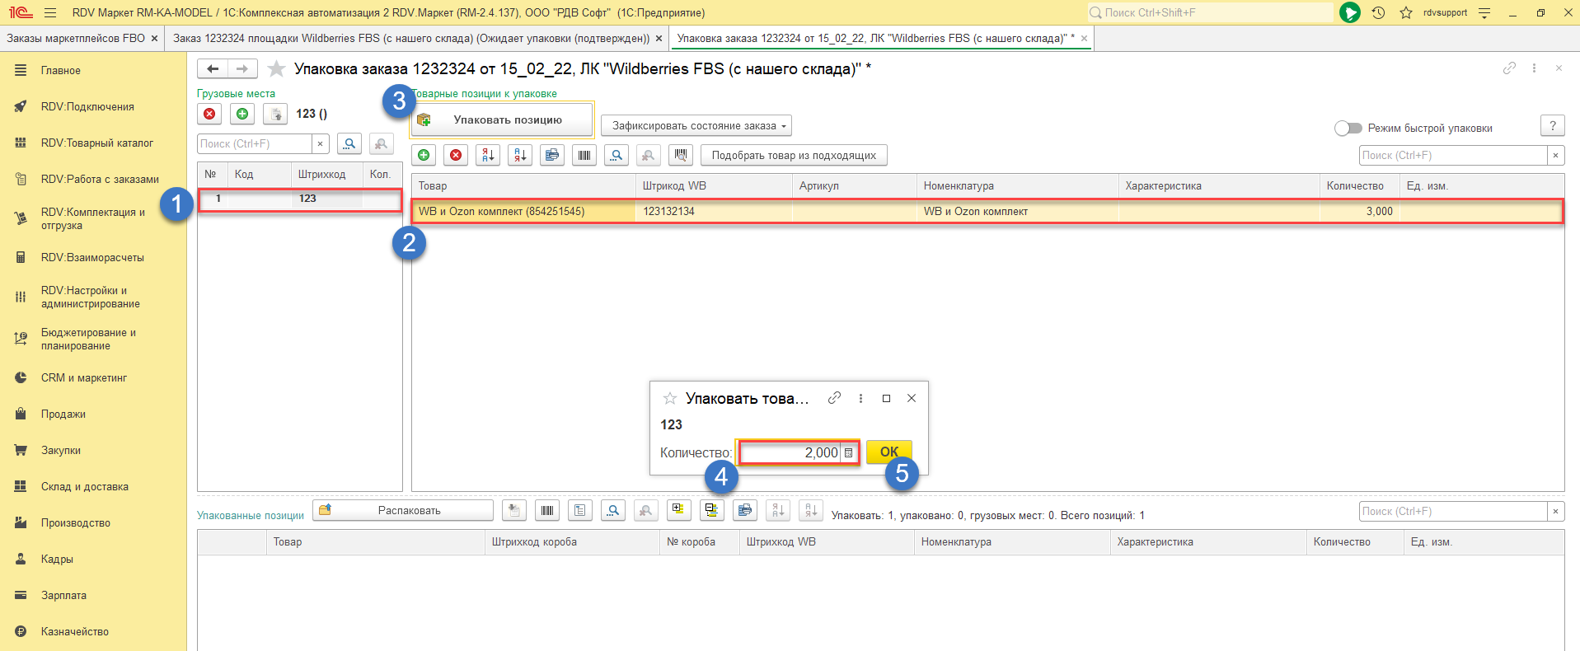Clear the Грузовые места search field

[x=321, y=144]
